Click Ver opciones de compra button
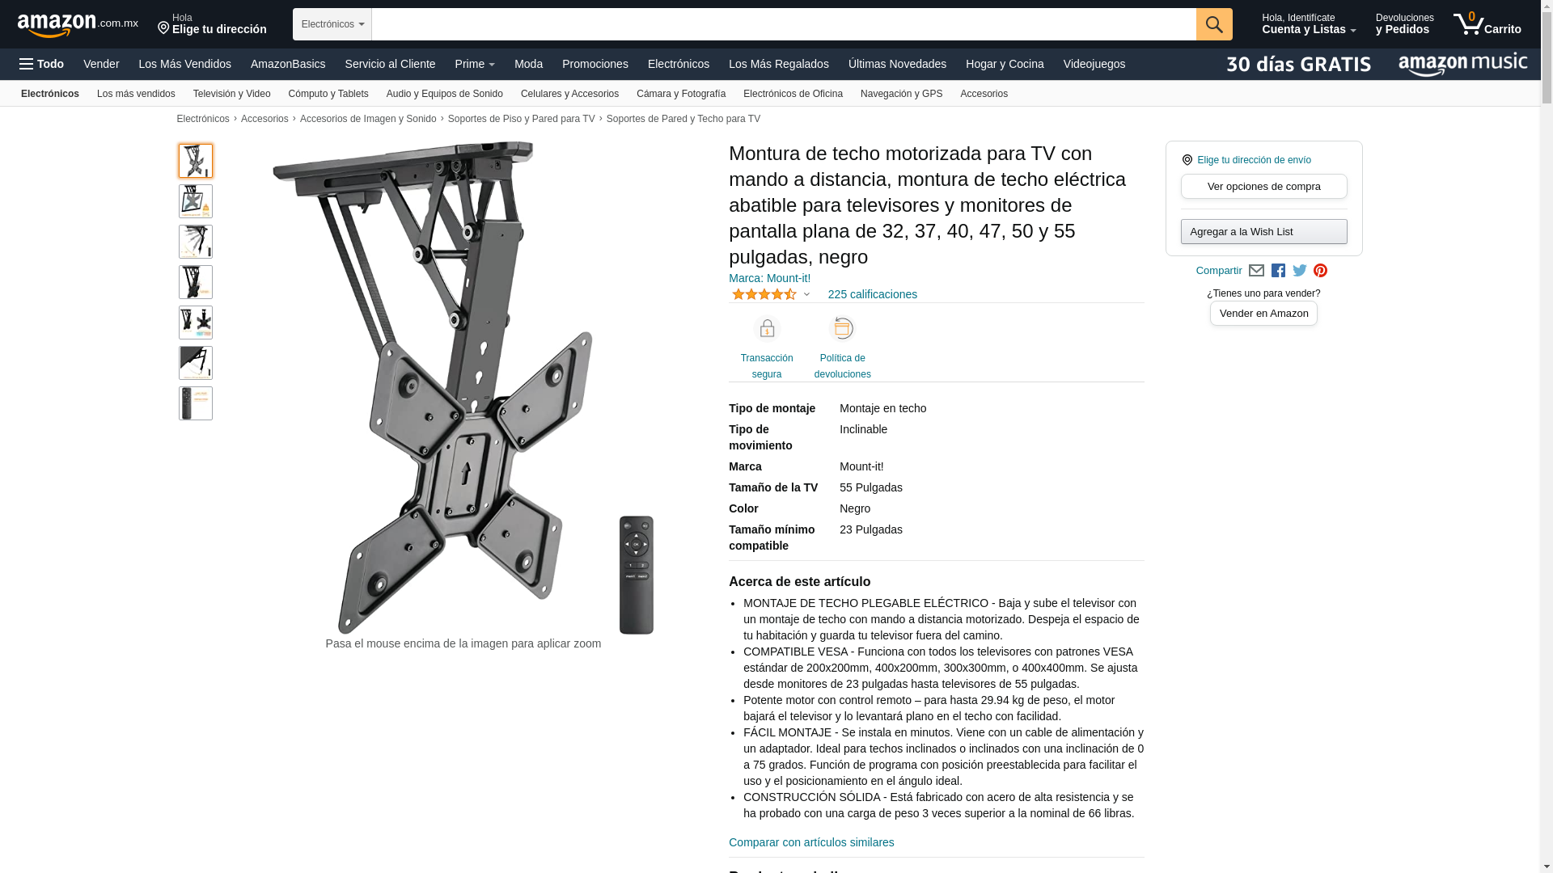This screenshot has width=1553, height=873. click(x=1264, y=187)
